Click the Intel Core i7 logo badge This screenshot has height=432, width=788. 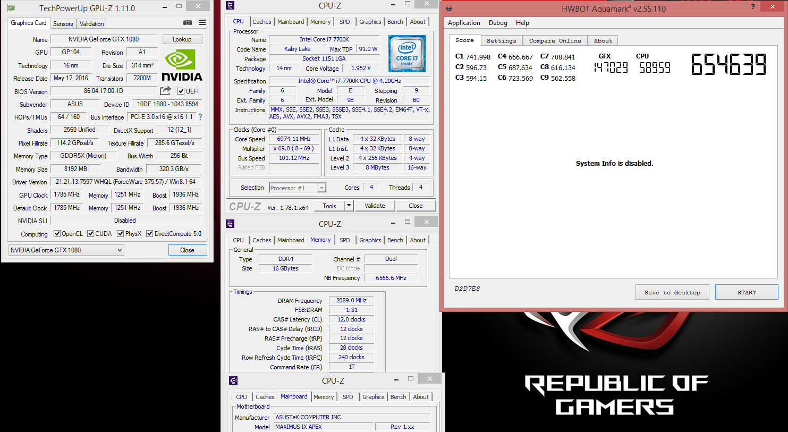click(407, 54)
